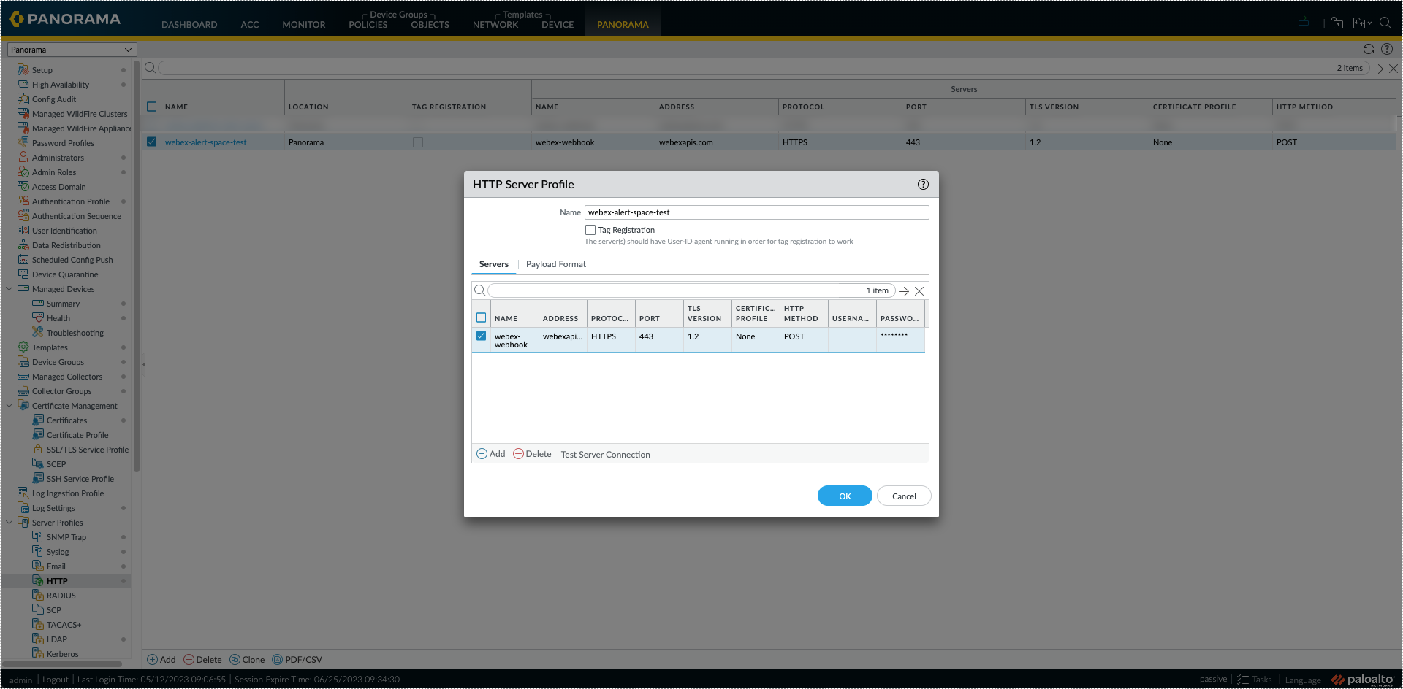The image size is (1403, 689).
Task: Click the refresh icon at the top right
Action: tap(1368, 49)
